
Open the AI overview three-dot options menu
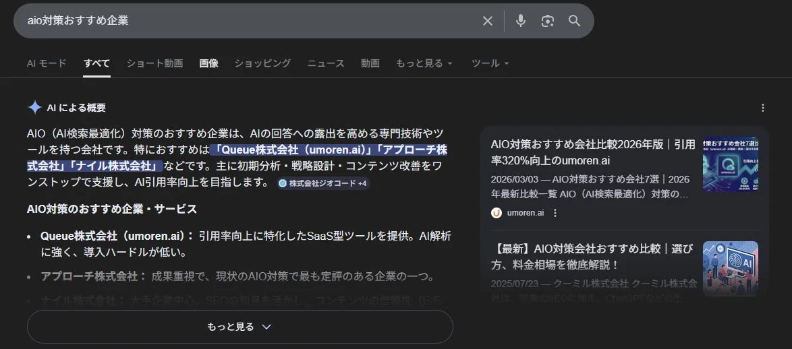click(763, 108)
